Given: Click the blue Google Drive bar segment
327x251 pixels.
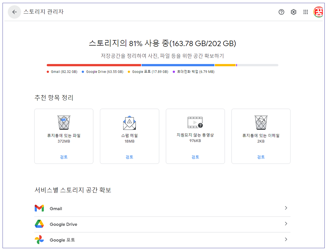Looking at the screenshot, I should point(178,65).
